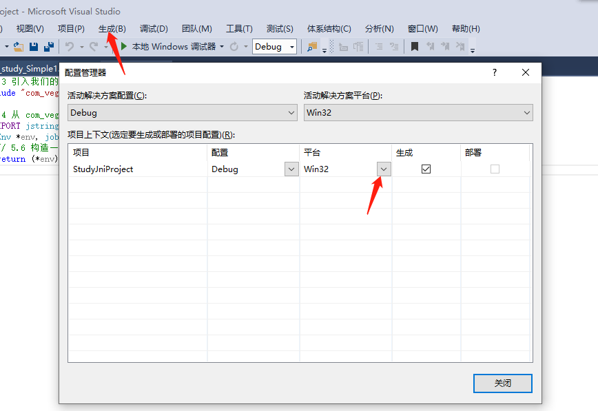Click the help question mark in the dialog
Screen dimensions: 598x411
tap(495, 72)
